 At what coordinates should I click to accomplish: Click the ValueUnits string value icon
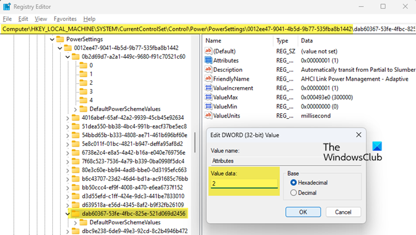click(208, 116)
